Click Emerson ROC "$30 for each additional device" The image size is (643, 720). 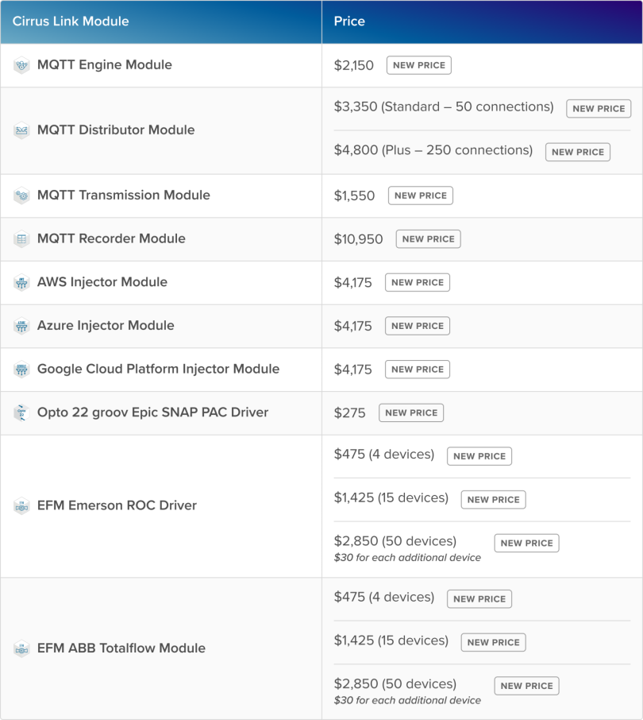pos(408,557)
